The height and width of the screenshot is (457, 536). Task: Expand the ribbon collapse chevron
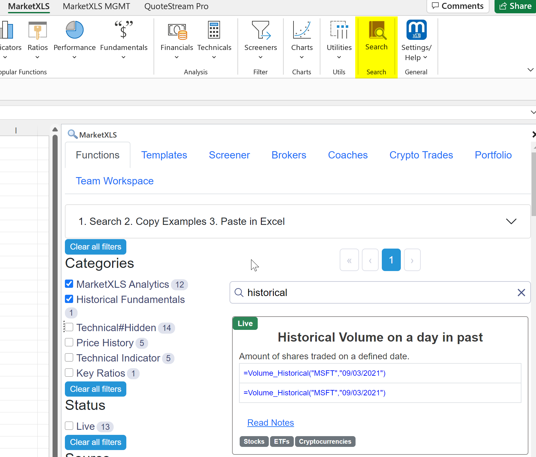531,70
